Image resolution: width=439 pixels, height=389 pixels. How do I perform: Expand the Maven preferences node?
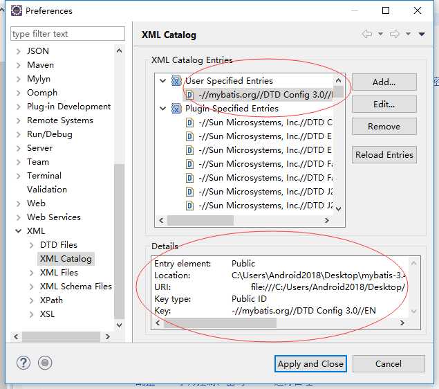[19, 65]
